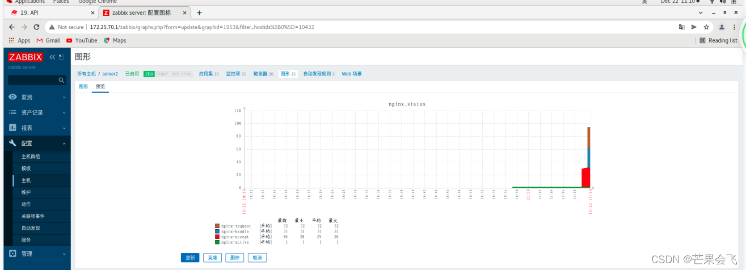
Task: Close the zabbix server browser tab
Action: click(x=186, y=12)
